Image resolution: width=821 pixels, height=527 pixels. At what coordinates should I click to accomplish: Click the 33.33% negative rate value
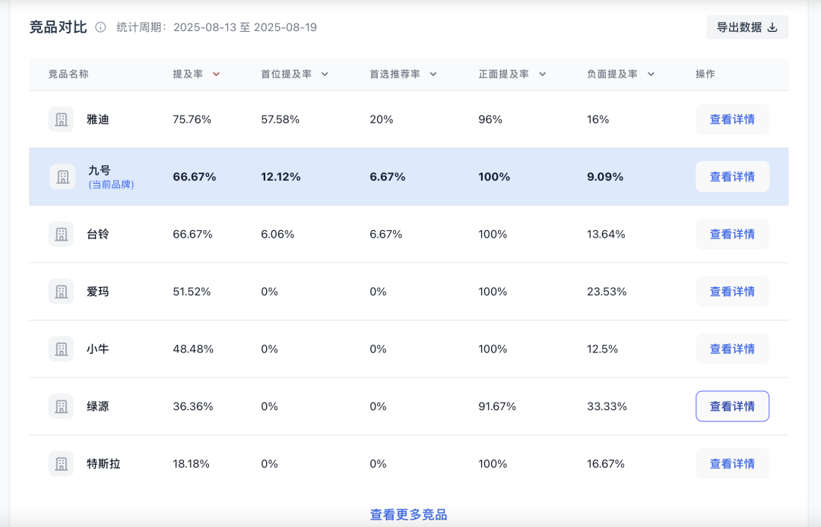[607, 406]
